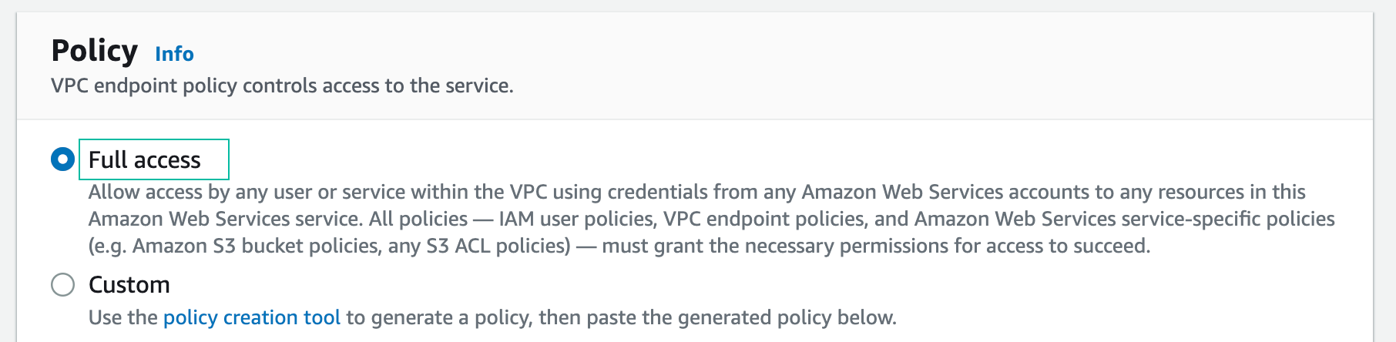The height and width of the screenshot is (342, 1396).
Task: Open the policy creation tool link
Action: [251, 317]
